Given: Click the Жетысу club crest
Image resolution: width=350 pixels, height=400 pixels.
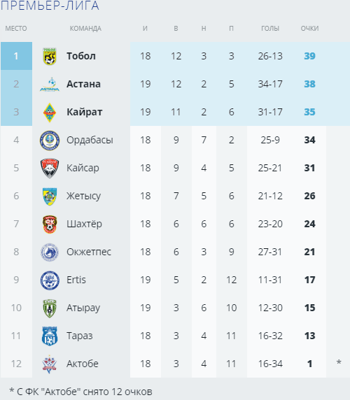Looking at the screenshot, I should (x=50, y=197).
